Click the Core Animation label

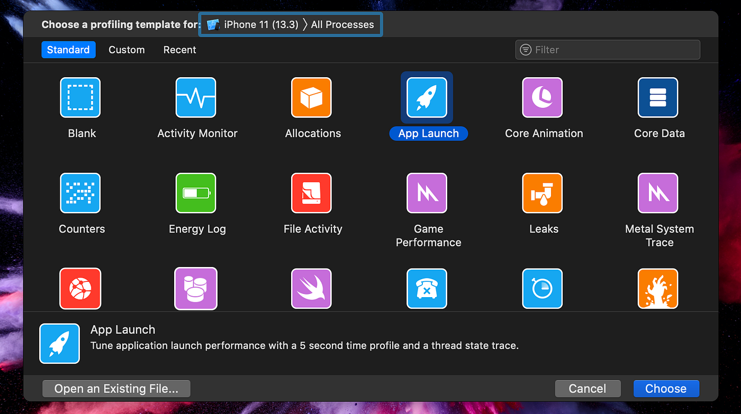click(544, 133)
